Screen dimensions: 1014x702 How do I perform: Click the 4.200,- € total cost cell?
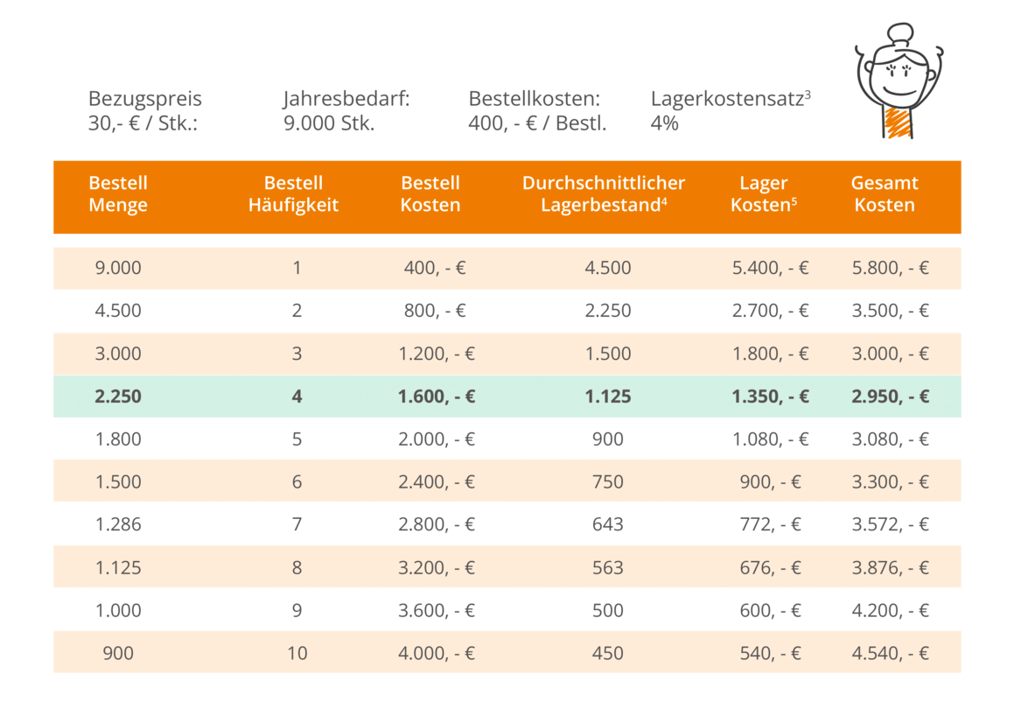tap(890, 610)
